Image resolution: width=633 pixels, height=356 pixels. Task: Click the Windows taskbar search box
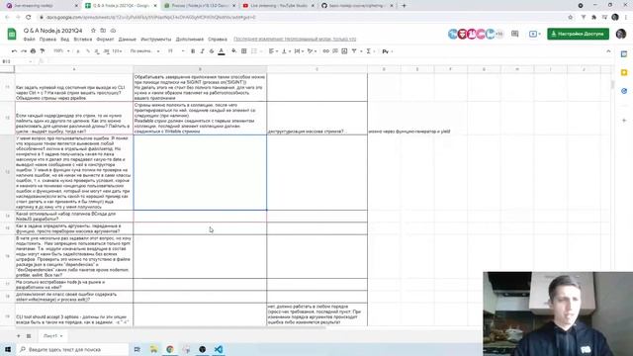(x=72, y=349)
